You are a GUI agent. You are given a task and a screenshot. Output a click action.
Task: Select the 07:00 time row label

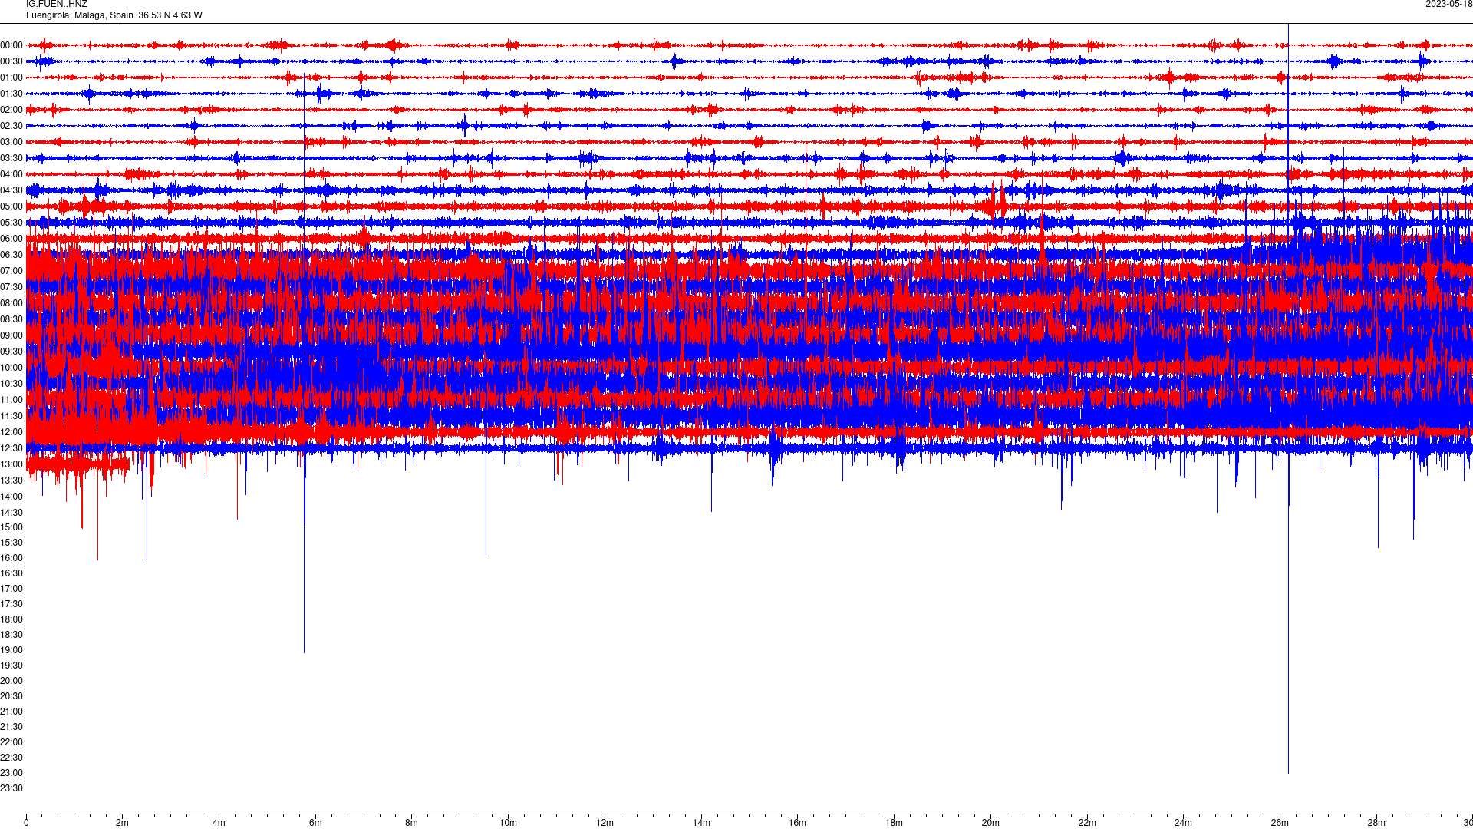(12, 271)
